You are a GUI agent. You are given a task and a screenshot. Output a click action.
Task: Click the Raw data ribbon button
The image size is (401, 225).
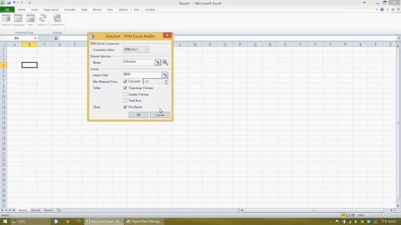(x=31, y=21)
